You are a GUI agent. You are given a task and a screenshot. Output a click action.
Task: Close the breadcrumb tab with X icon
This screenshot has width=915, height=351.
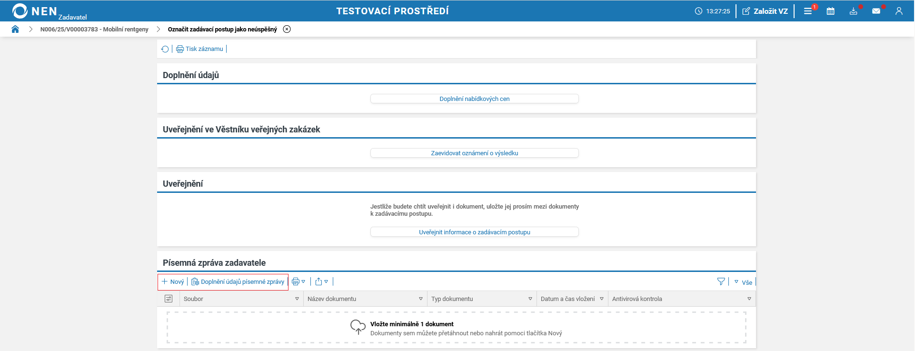(x=287, y=29)
